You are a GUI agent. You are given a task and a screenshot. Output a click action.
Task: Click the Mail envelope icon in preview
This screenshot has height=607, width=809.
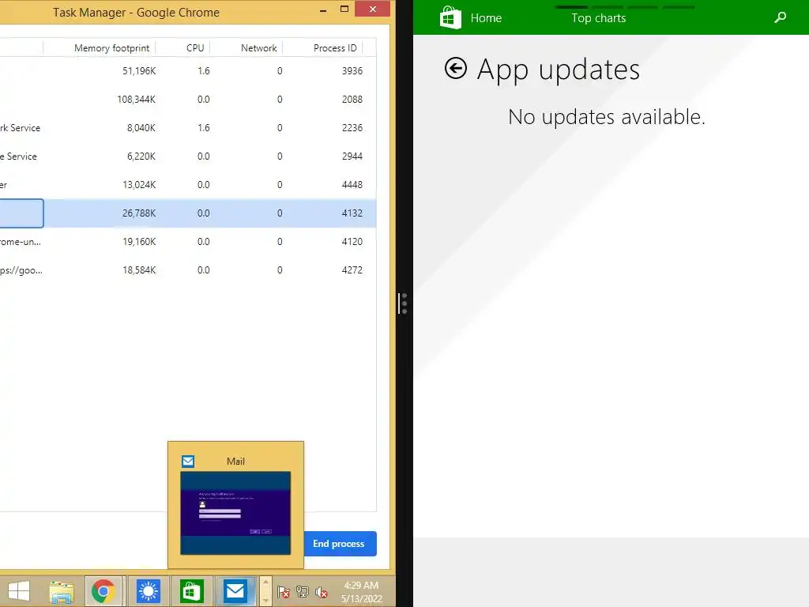[188, 461]
